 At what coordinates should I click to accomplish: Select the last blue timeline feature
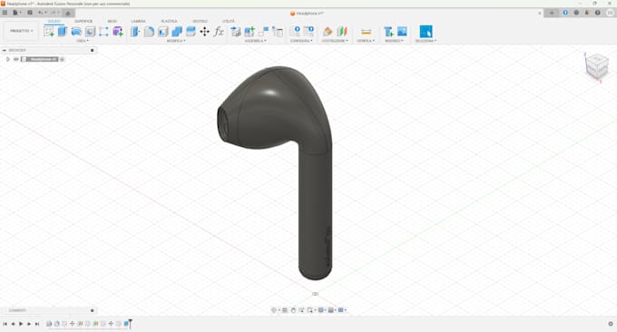pos(126,324)
